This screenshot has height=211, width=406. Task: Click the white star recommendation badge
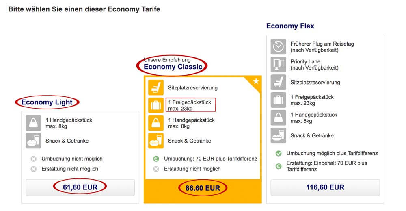click(x=256, y=81)
